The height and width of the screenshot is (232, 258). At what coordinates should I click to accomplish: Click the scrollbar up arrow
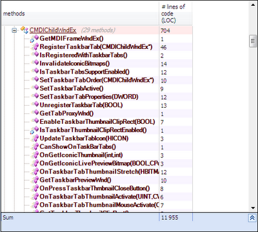pyautogui.click(x=253, y=5)
